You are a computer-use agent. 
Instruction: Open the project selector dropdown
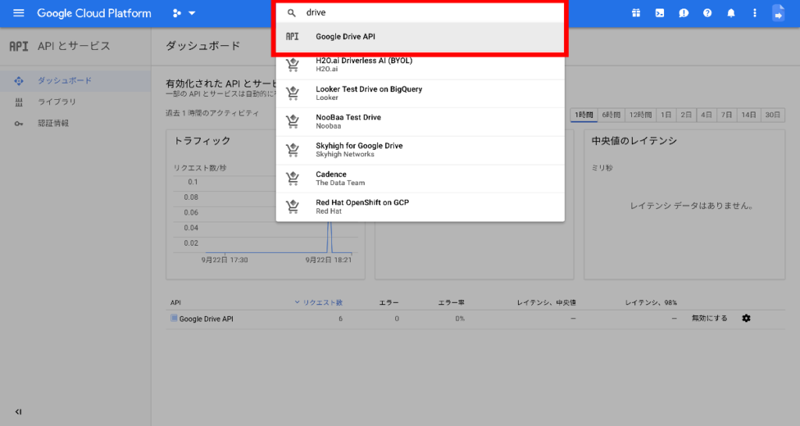coord(184,13)
